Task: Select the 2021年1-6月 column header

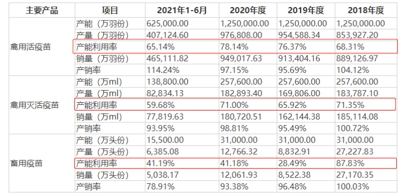Action: click(182, 10)
